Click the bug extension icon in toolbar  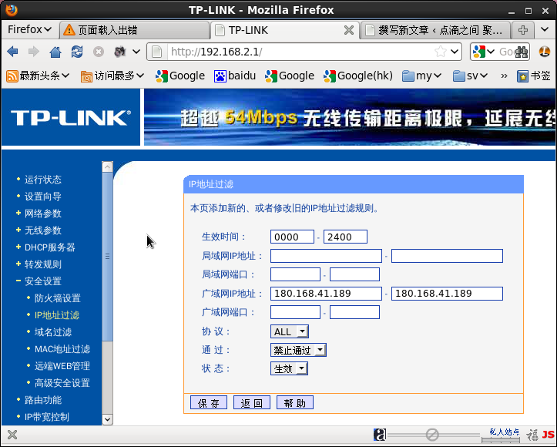120,52
